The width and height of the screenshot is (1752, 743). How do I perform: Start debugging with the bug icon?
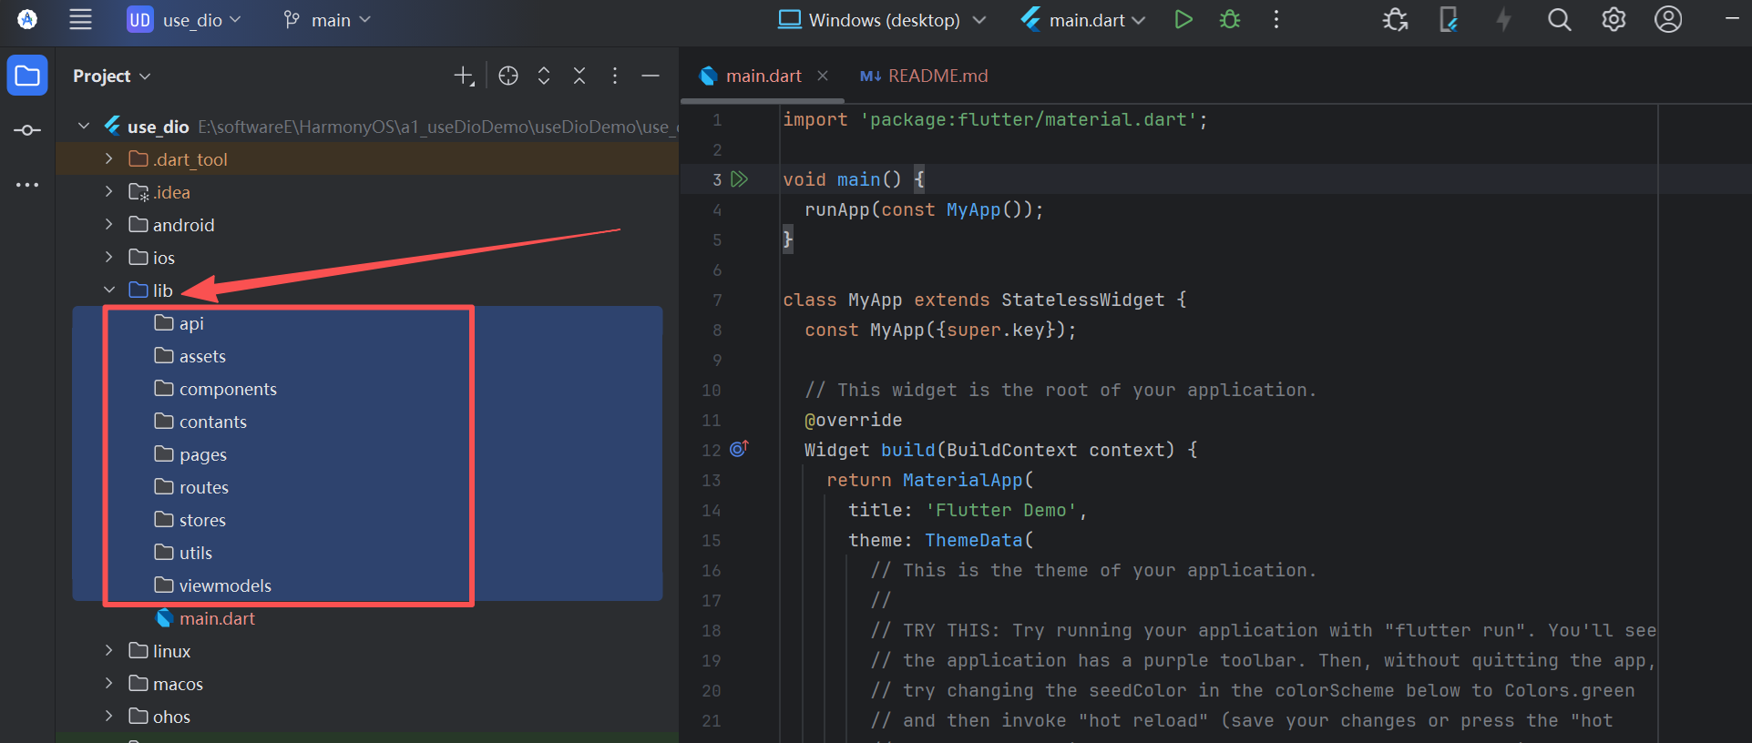coord(1230,19)
